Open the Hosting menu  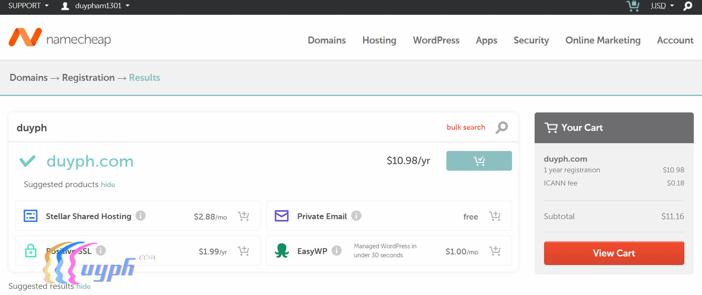(379, 40)
